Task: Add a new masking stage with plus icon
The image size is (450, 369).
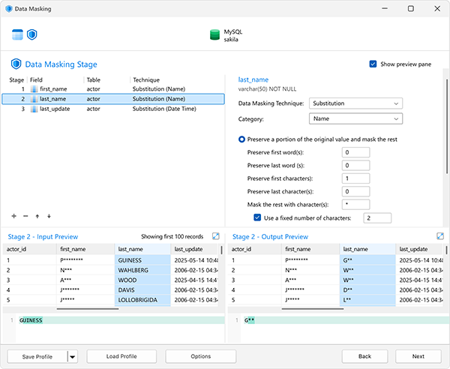Action: [13, 216]
